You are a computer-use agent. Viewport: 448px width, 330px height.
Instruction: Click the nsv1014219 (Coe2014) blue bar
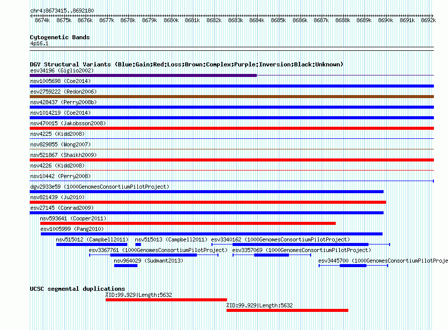[x=232, y=118]
